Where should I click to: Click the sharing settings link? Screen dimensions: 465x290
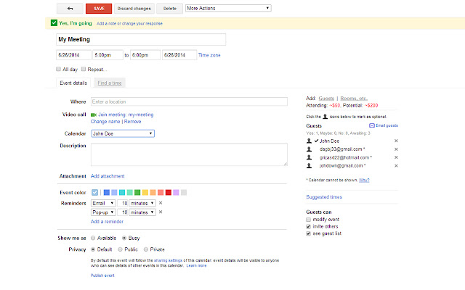168,261
